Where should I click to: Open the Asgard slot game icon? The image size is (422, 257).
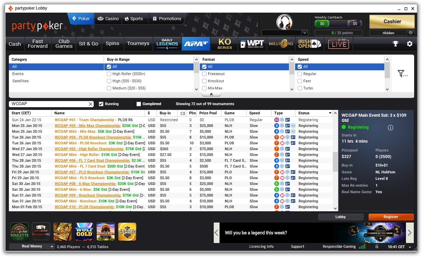(127, 232)
